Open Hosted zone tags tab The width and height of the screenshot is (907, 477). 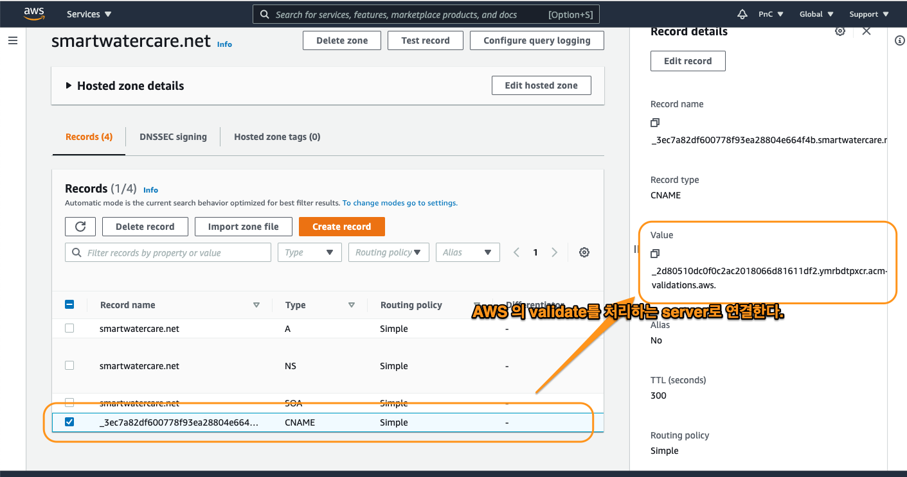point(277,137)
